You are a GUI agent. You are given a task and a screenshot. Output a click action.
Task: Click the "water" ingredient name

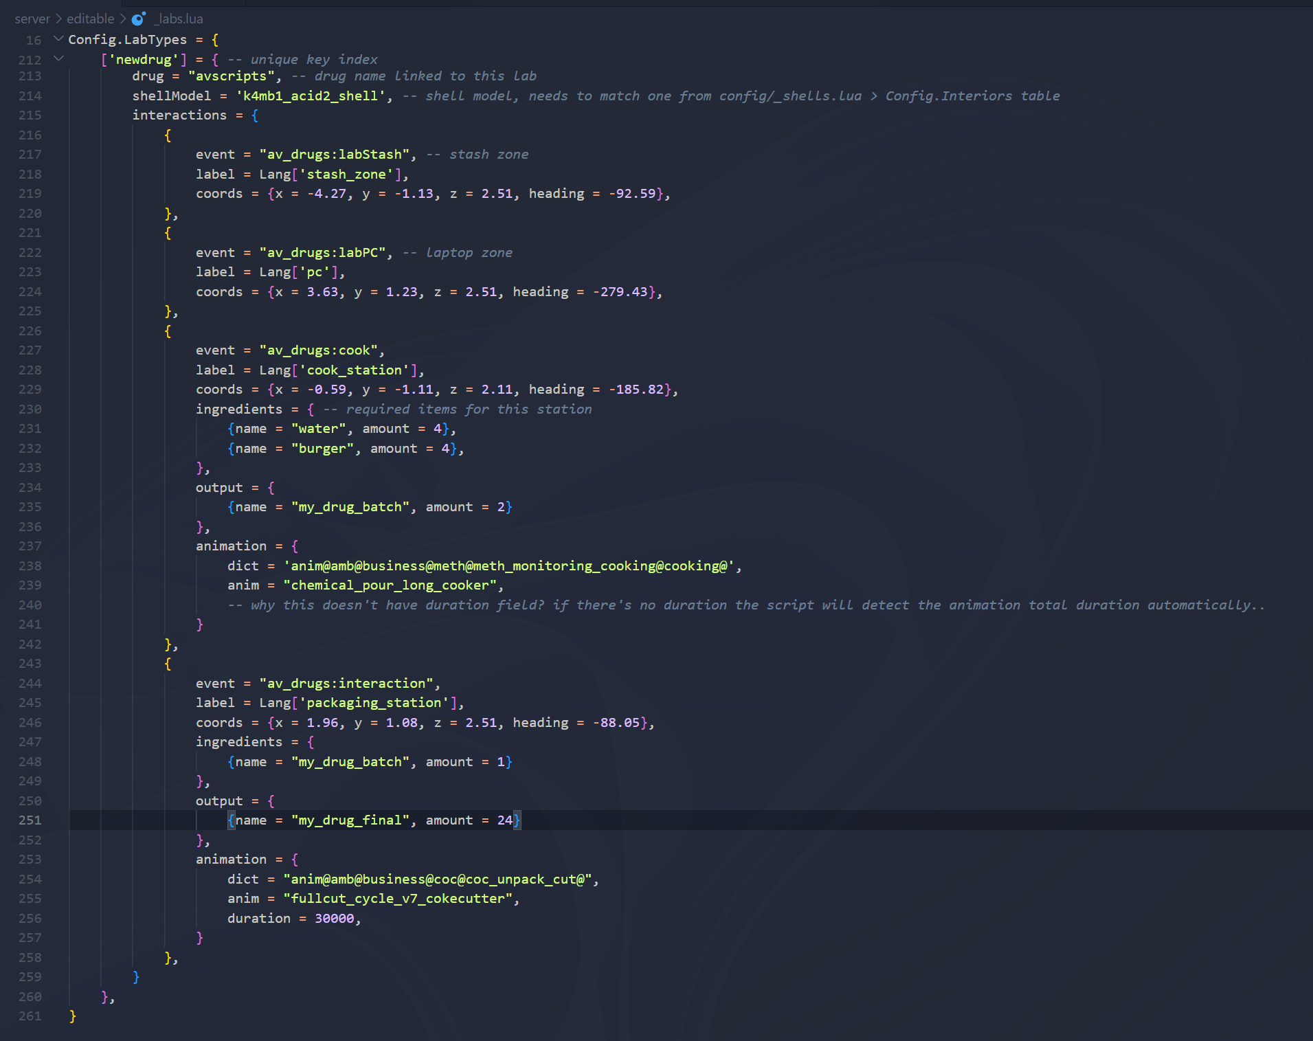click(x=318, y=429)
